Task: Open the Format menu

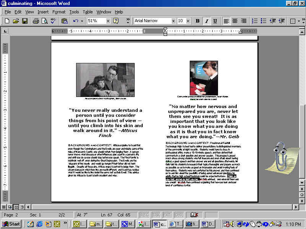Action: tap(59, 12)
